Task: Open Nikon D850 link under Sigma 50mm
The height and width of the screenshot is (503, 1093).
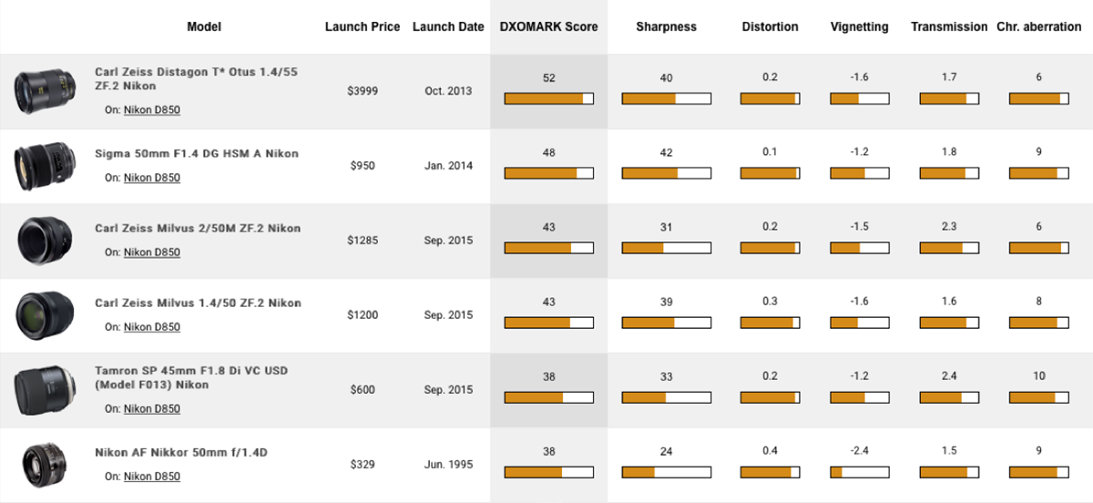Action: (x=152, y=178)
